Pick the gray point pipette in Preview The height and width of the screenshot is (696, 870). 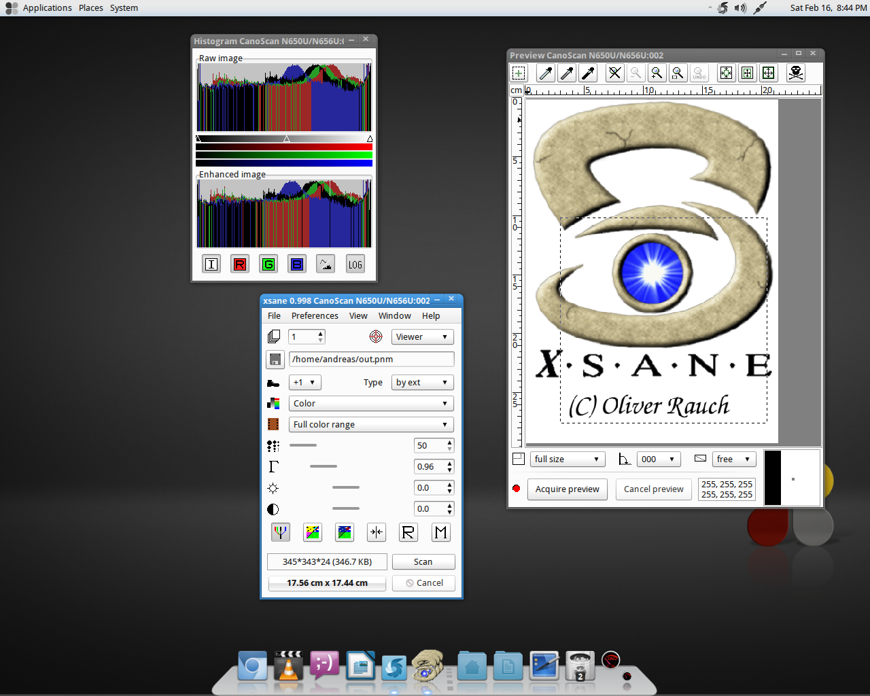(567, 73)
